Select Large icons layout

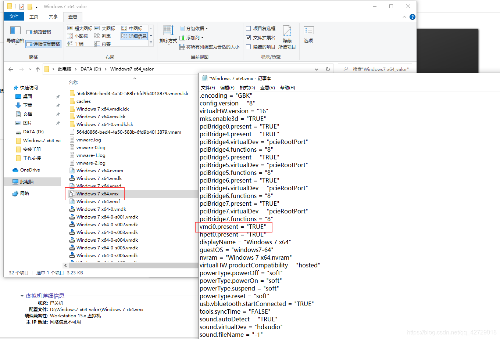click(x=105, y=28)
